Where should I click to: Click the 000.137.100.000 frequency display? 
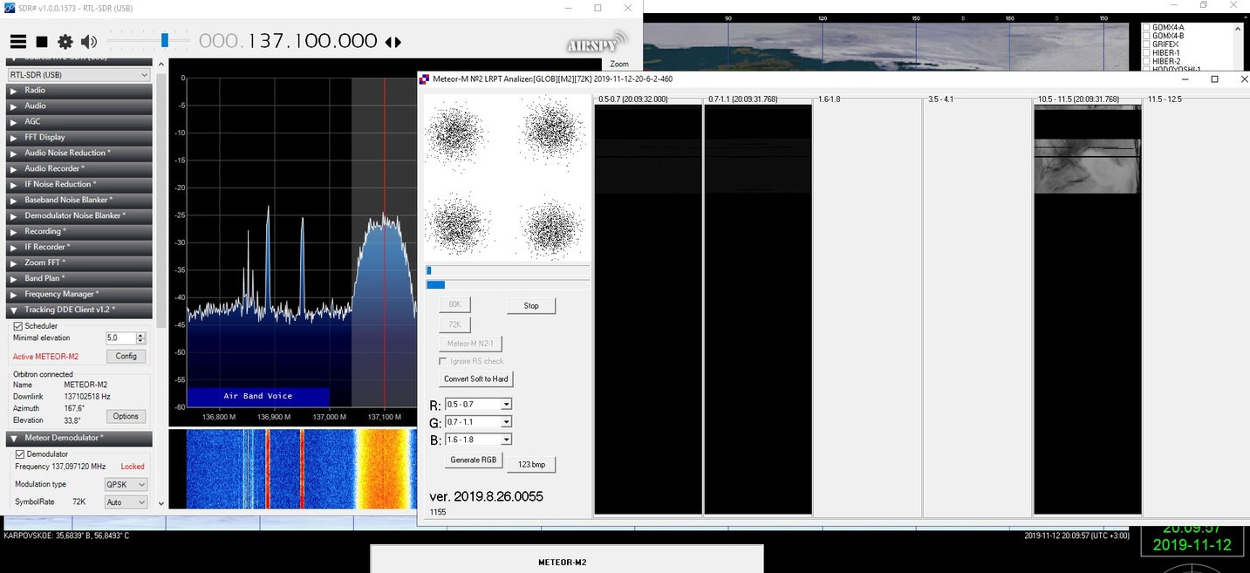tap(288, 42)
